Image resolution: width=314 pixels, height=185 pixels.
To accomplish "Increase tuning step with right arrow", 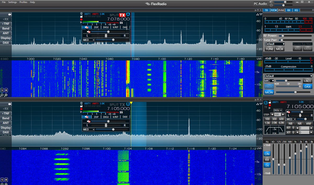I will (x=283, y=115).
